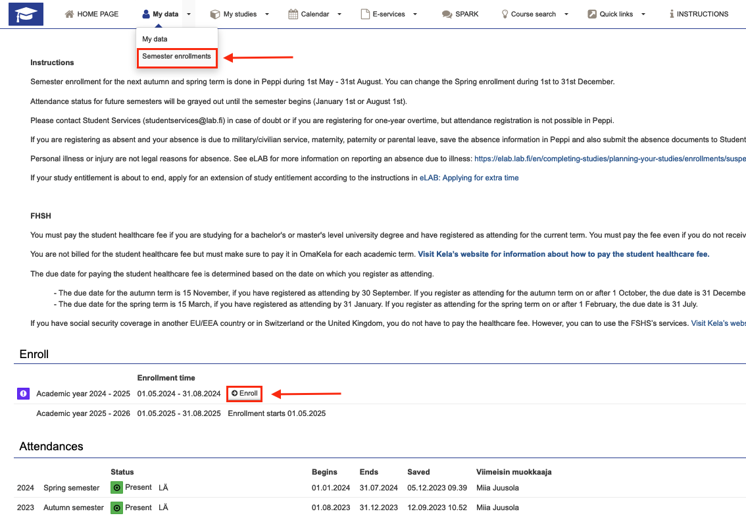Choose My data in the dropdown menu

pos(155,39)
